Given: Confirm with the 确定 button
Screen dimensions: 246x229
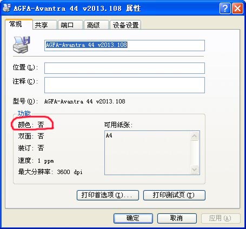Looking at the screenshot, I should point(133,218).
